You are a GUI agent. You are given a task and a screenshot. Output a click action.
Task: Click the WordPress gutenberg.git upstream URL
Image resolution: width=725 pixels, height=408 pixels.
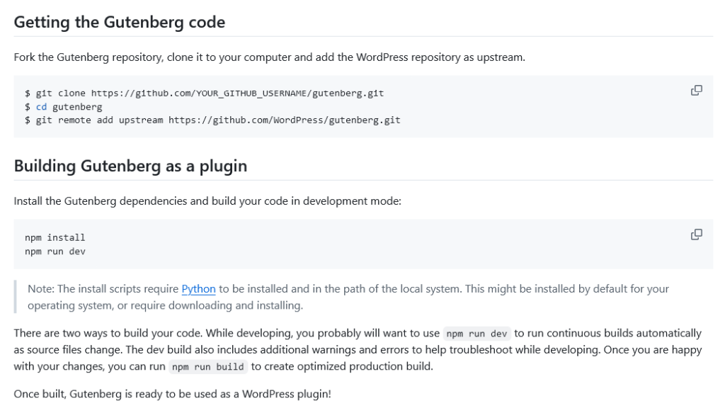coord(284,120)
